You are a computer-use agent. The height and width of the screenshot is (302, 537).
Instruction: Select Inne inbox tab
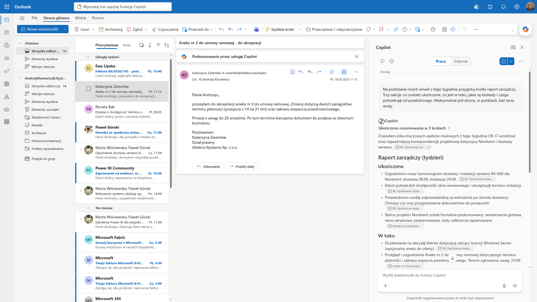(127, 45)
